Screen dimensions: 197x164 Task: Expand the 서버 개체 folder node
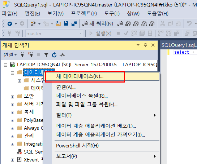pyautogui.click(x=12, y=105)
